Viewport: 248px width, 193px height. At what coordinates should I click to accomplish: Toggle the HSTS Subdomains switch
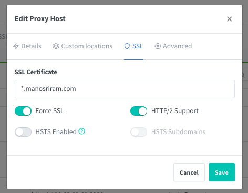(139, 132)
